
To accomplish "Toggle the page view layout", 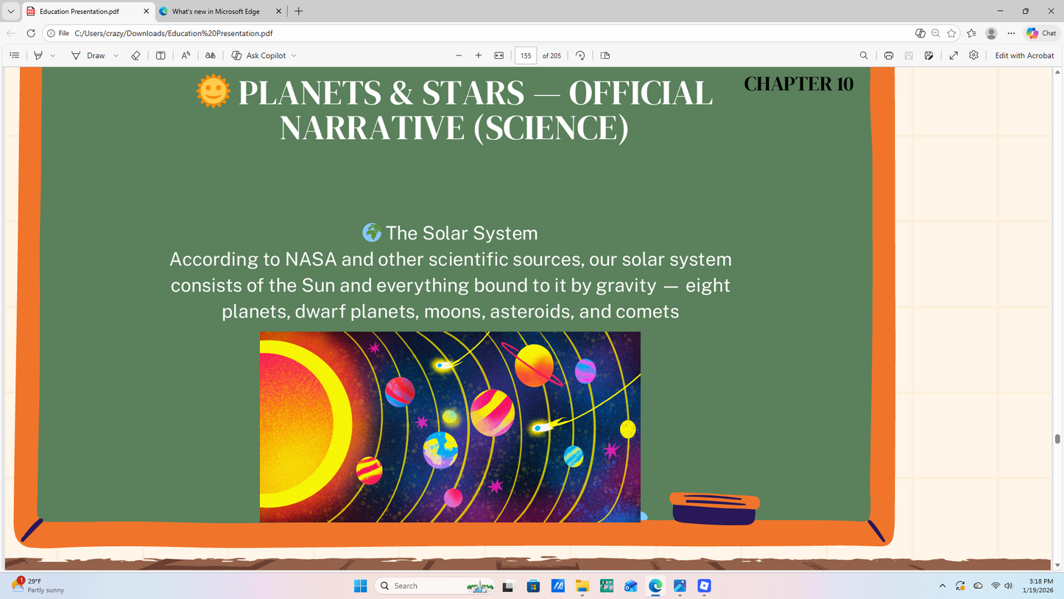I will [x=605, y=55].
